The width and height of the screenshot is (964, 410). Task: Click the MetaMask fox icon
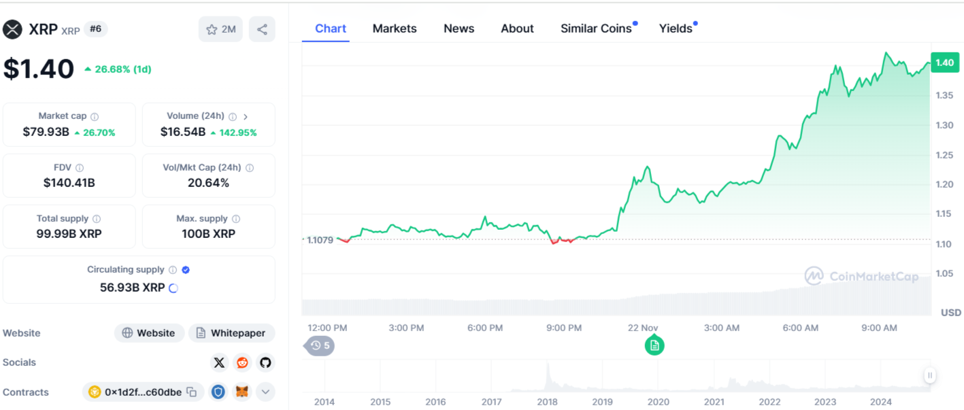pos(242,392)
